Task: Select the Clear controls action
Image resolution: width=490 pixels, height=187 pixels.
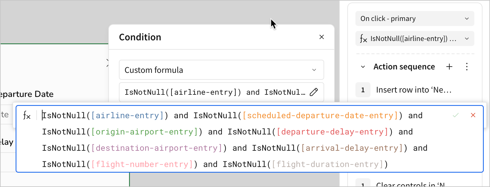Action: (x=409, y=184)
